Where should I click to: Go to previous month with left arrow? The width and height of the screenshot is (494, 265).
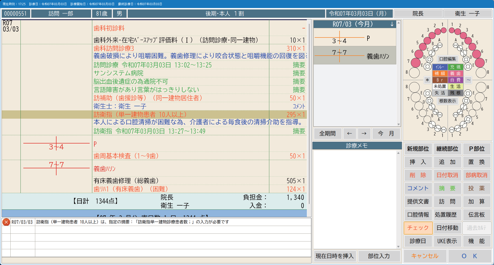pos(349,133)
